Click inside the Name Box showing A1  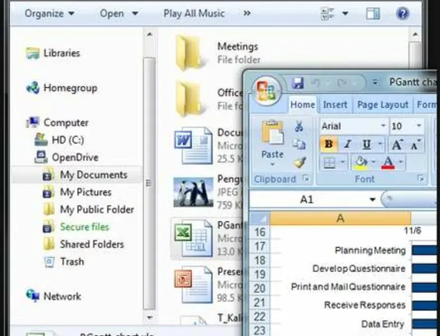(307, 199)
